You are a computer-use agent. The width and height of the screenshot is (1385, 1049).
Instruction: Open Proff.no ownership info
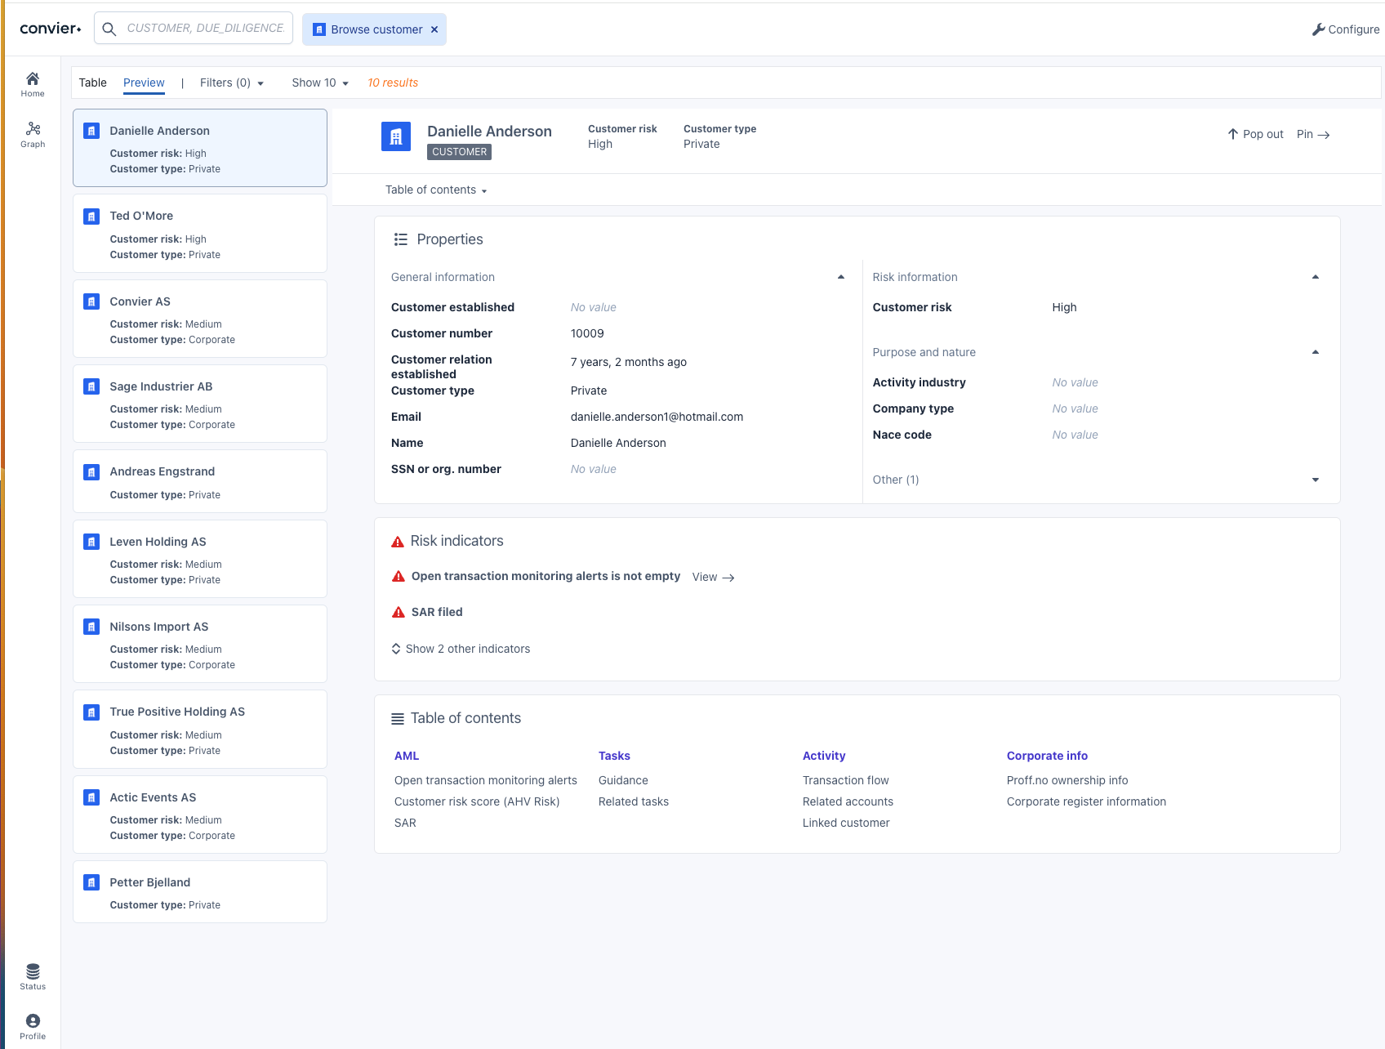click(1067, 780)
